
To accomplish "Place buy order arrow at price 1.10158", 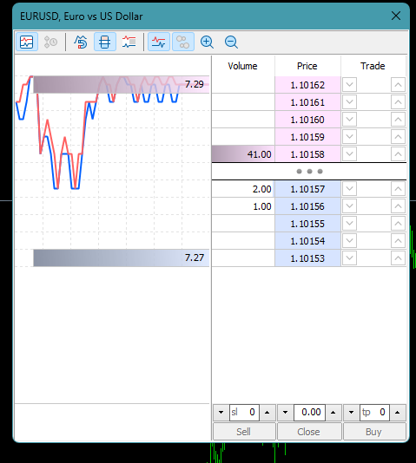I will click(398, 154).
